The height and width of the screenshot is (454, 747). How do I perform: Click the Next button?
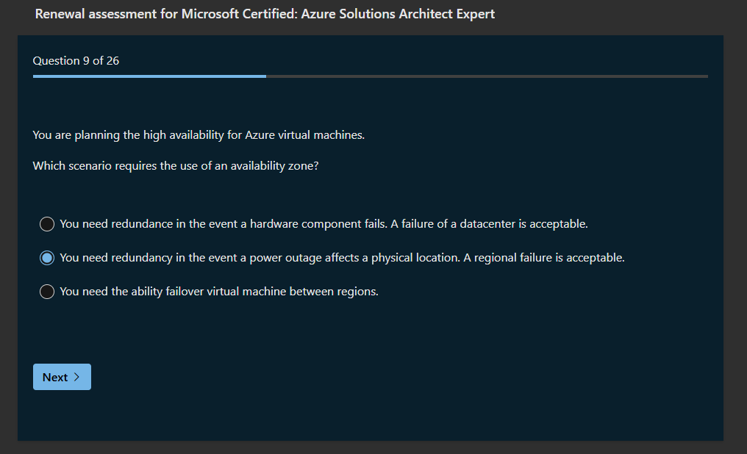point(62,377)
